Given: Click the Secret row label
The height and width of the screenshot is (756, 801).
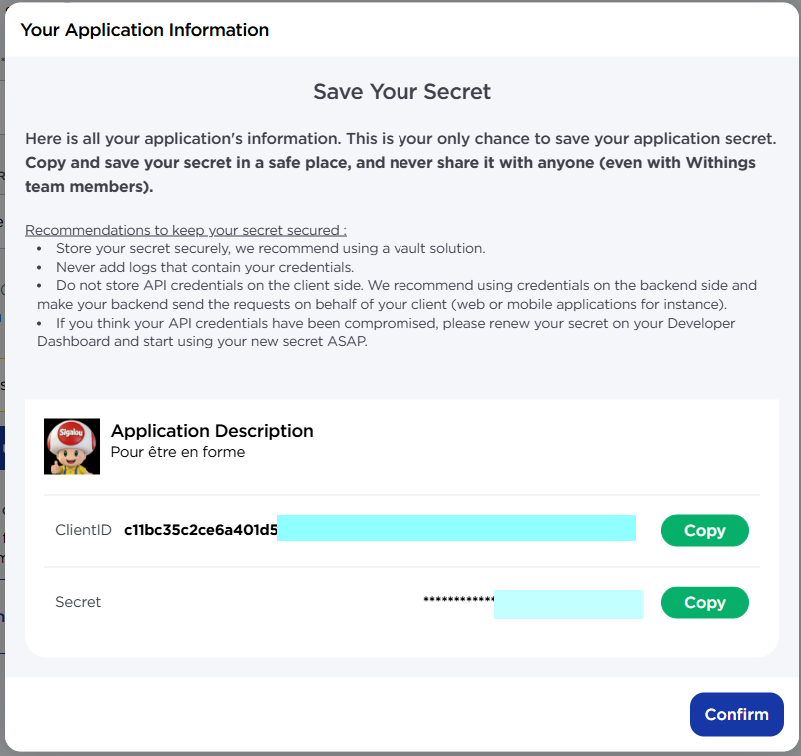Looking at the screenshot, I should tap(78, 602).
